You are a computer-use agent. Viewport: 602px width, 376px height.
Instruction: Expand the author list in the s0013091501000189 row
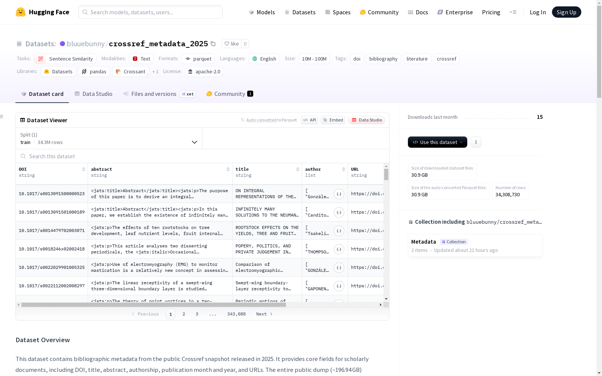pyautogui.click(x=339, y=212)
